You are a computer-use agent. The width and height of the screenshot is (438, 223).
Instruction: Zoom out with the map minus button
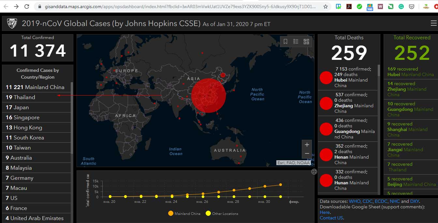tap(307, 153)
